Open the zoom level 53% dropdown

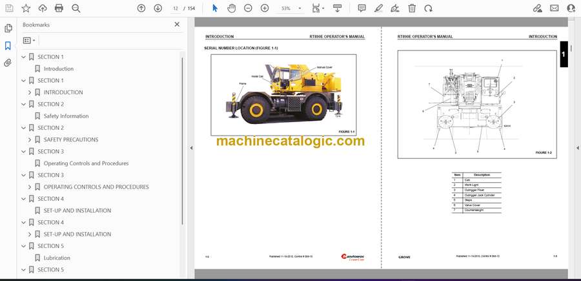click(290, 8)
